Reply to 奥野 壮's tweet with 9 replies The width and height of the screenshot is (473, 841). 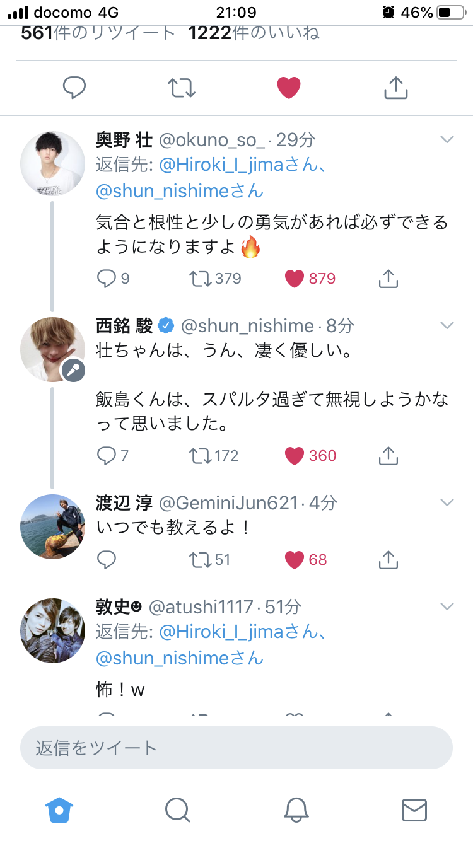coord(107,278)
